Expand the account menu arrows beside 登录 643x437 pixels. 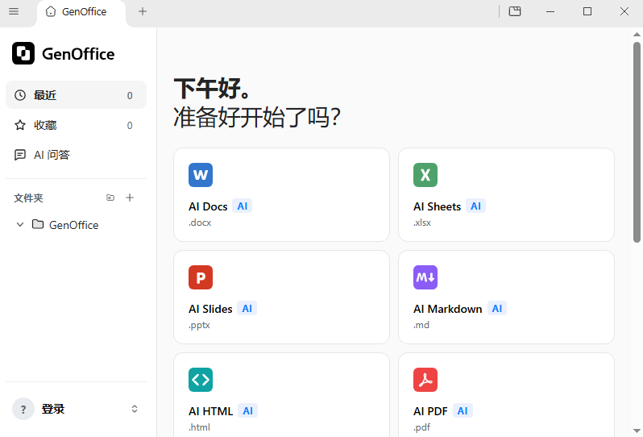pos(134,409)
